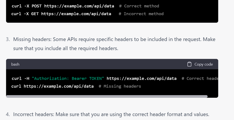Click the clipboard icon in the bash header
The image size is (234, 120).
[x=189, y=64]
